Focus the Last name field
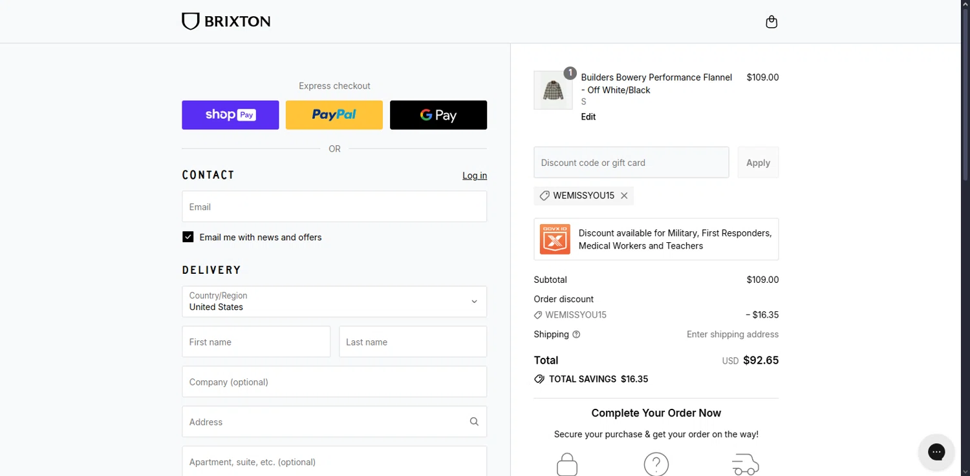This screenshot has height=476, width=970. pos(413,342)
